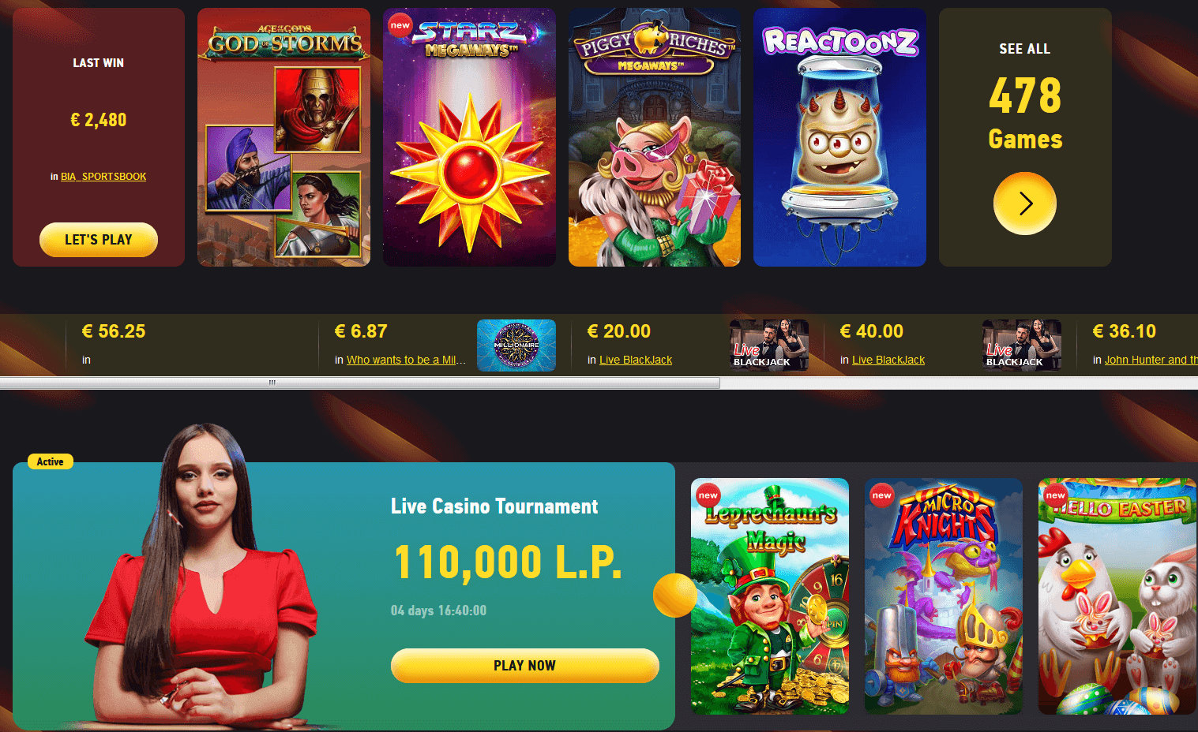1198x732 pixels.
Task: Launch Starz Megaways slot
Action: 469,137
